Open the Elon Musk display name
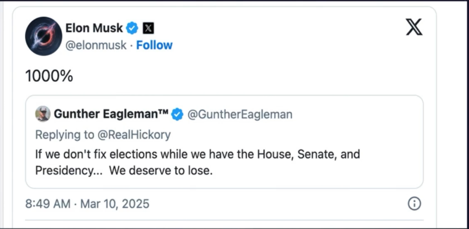 coord(94,28)
